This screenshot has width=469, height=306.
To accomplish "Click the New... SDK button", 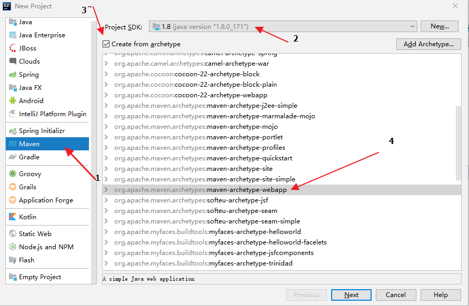I will pos(440,26).
